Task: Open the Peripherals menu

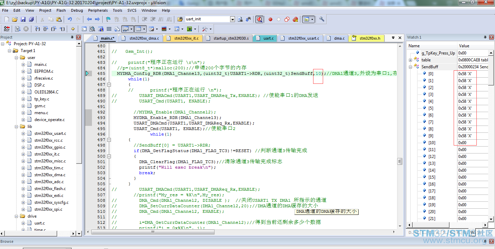Action: point(98,10)
